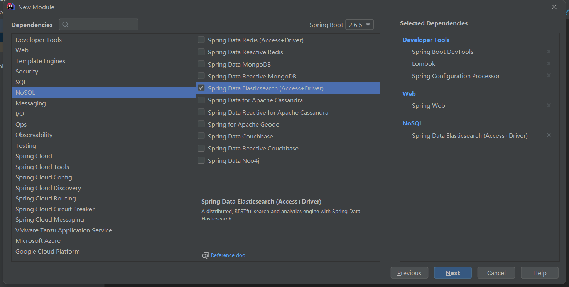569x287 pixels.
Task: Open the Reference doc link
Action: [x=228, y=255]
